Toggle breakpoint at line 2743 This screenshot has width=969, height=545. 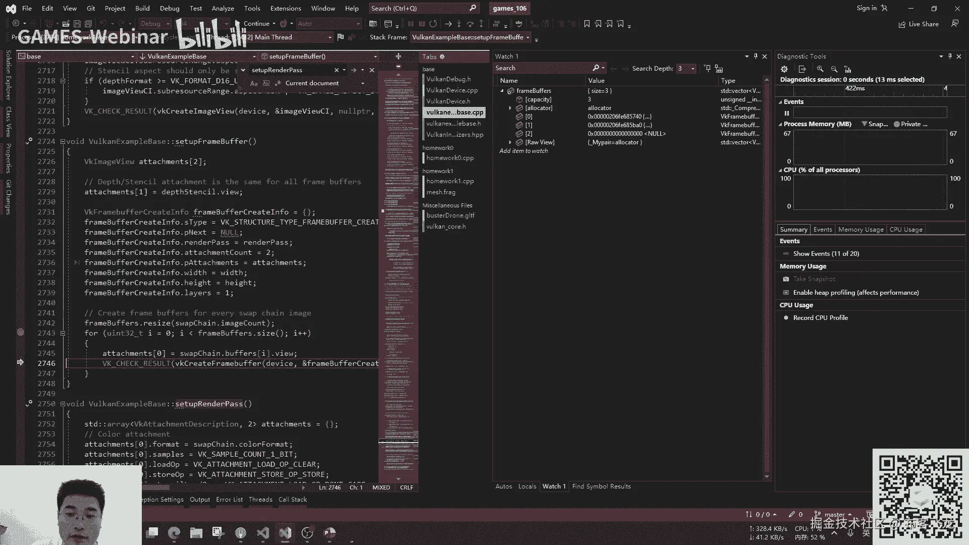pyautogui.click(x=21, y=333)
